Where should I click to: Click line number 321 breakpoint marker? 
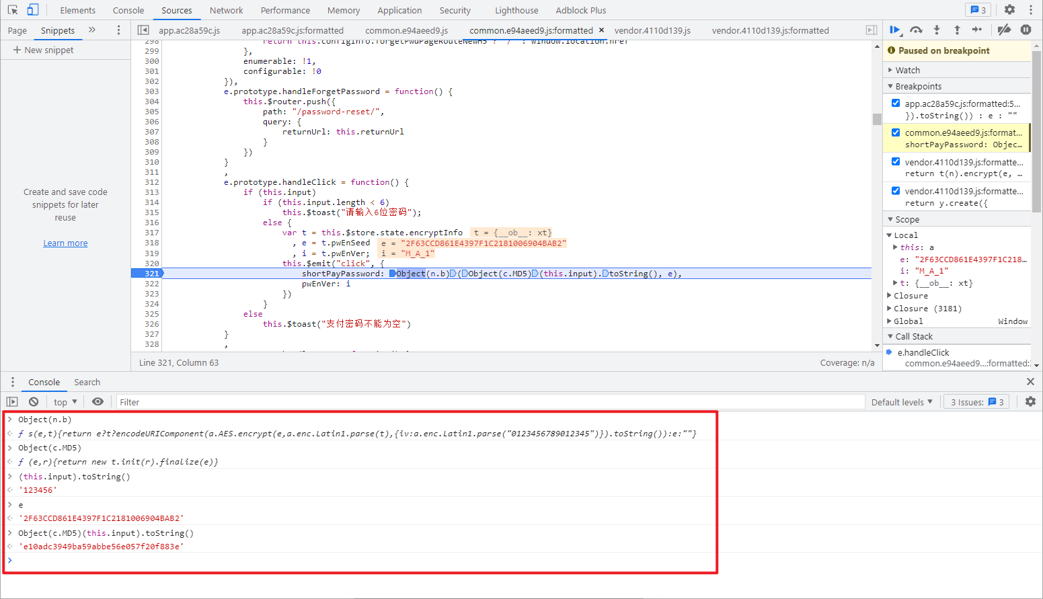tap(152, 274)
